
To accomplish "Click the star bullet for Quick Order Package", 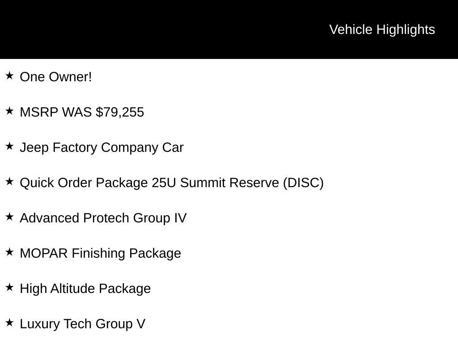I will 9,181.
